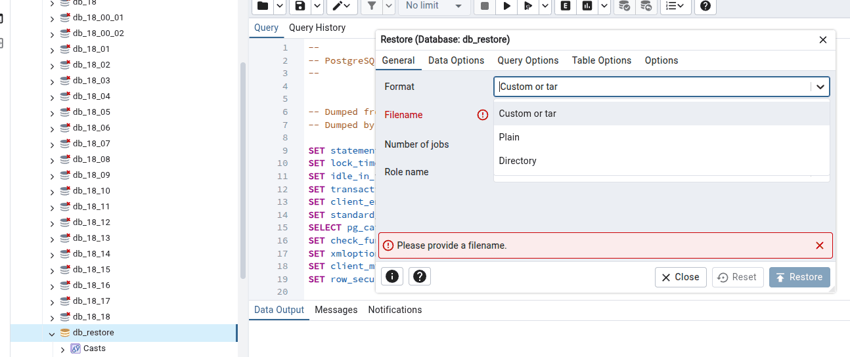Expand the db_18_05 database node
This screenshot has height=357, width=850.
click(52, 112)
